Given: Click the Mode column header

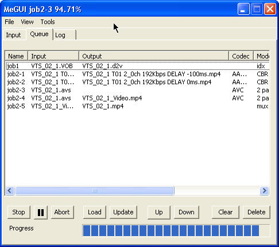Looking at the screenshot, I should pyautogui.click(x=261, y=56).
